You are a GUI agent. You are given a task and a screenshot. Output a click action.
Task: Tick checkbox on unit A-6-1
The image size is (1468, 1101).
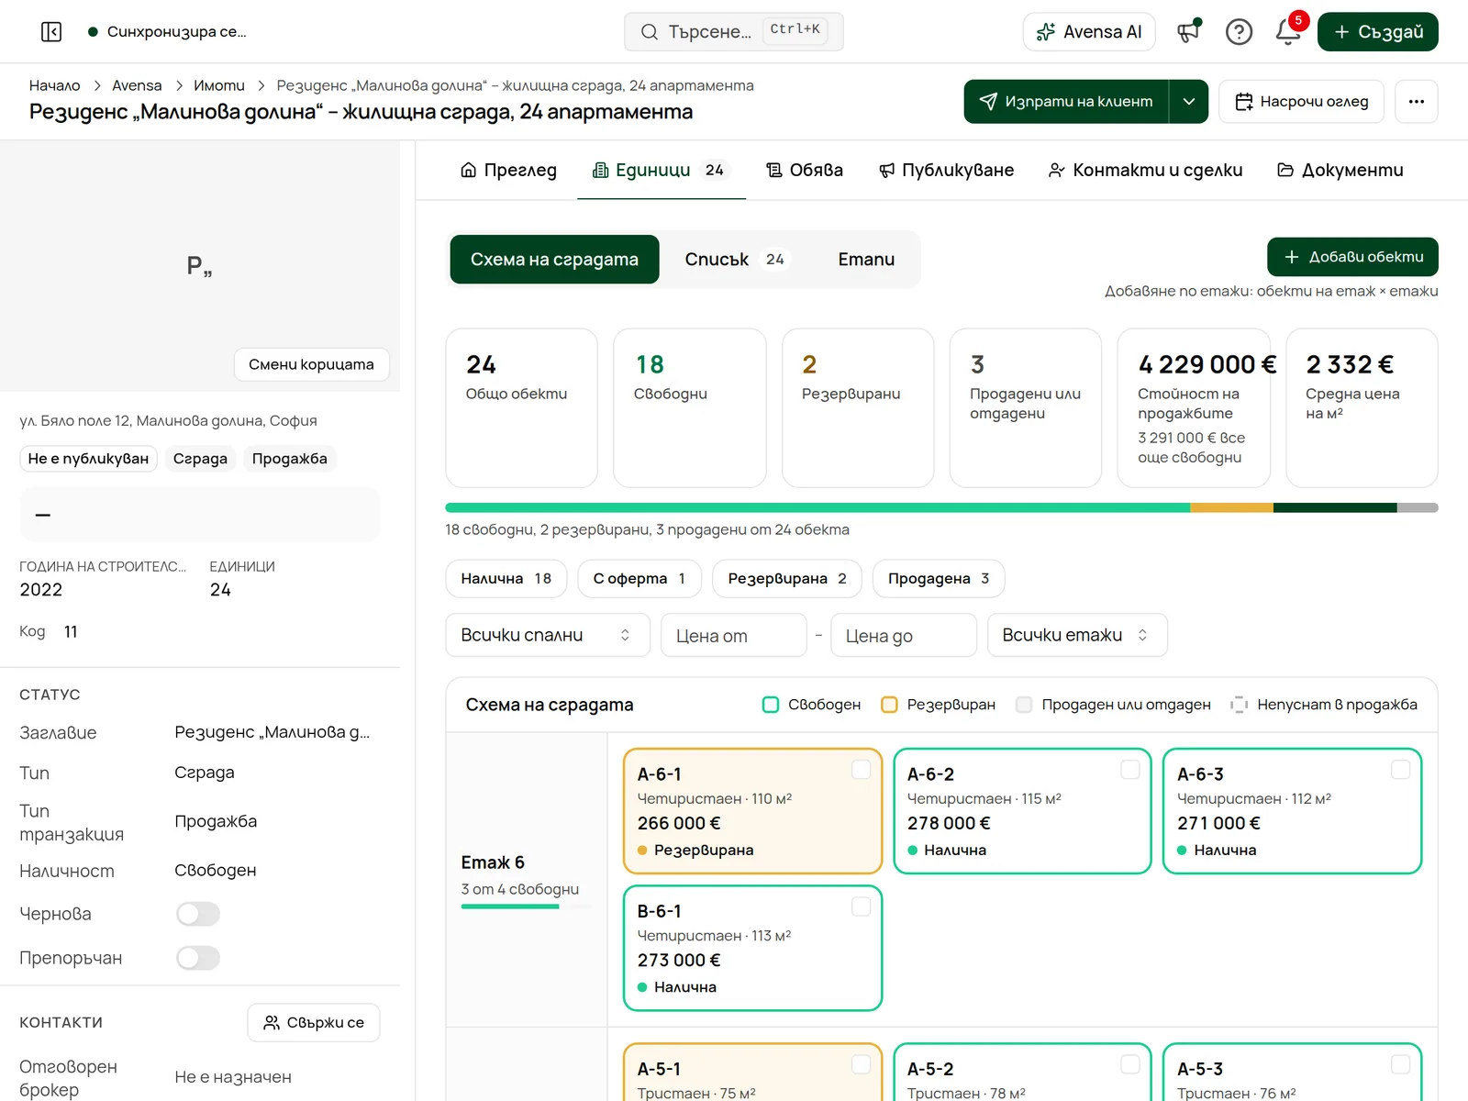pyautogui.click(x=861, y=770)
